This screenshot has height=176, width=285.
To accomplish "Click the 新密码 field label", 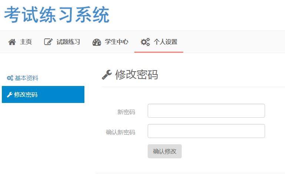I will coord(126,112).
